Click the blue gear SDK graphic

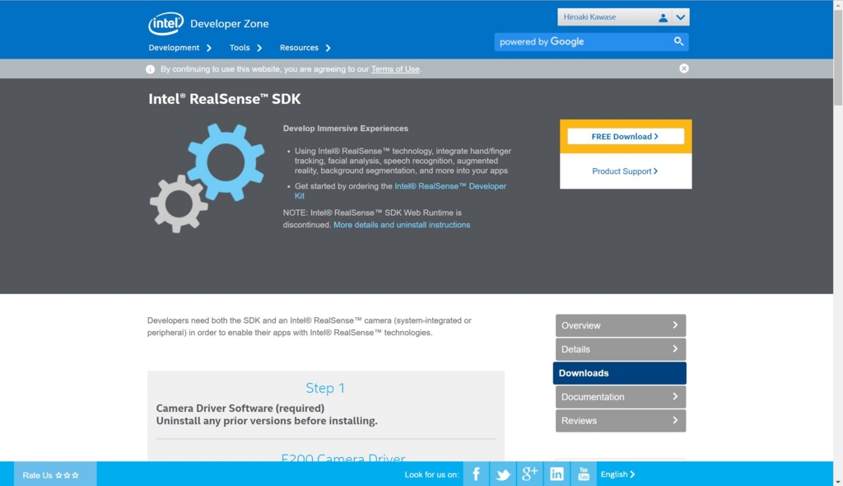coord(226,162)
